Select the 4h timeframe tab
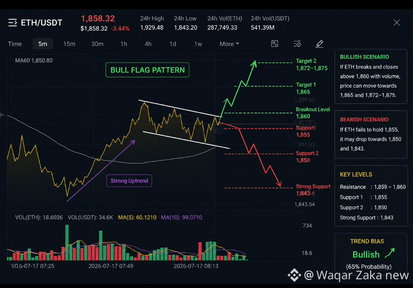 pos(148,44)
